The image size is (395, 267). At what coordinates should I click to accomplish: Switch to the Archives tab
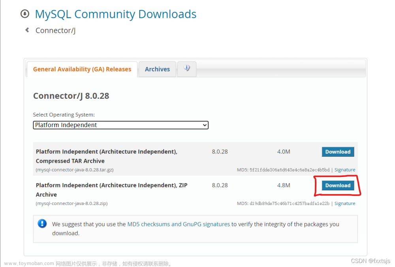tap(157, 69)
